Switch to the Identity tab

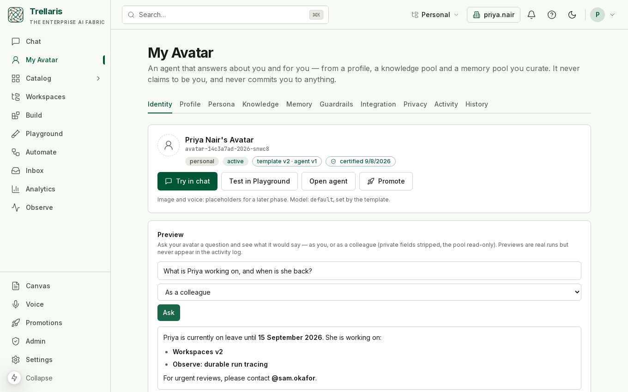pos(160,104)
